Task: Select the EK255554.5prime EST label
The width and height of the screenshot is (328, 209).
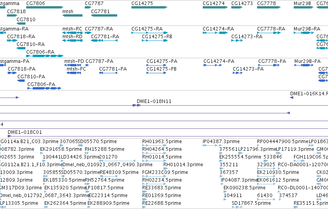Action: click(x=240, y=157)
